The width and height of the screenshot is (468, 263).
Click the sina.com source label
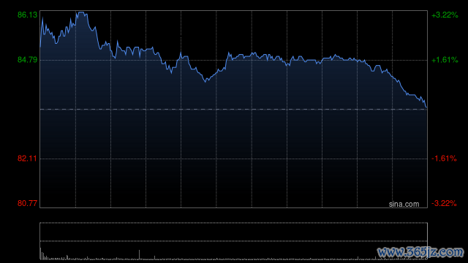[404, 205]
